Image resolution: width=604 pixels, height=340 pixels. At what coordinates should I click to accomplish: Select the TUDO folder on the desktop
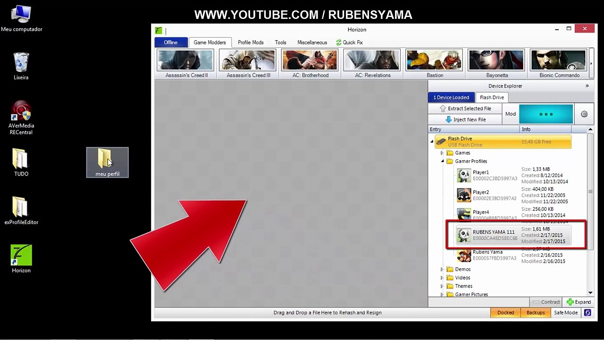(21, 163)
